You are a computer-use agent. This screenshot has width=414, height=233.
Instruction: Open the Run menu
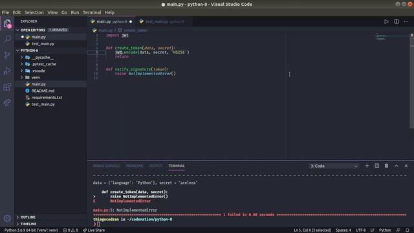[x=75, y=12]
